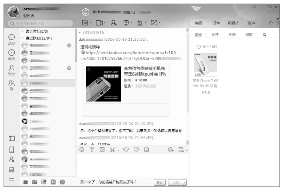The image size is (284, 192).
Task: Click the pin window icon in title bar
Action: (x=255, y=7)
